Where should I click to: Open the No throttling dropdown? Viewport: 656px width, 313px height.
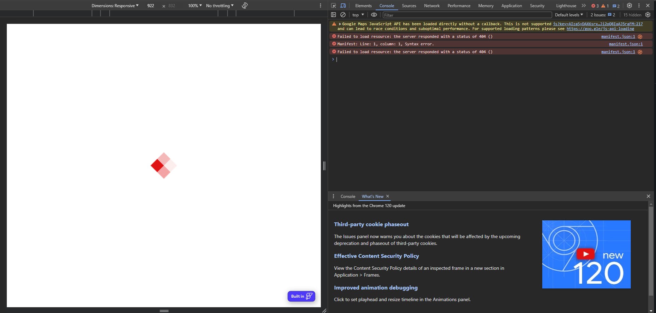220,5
